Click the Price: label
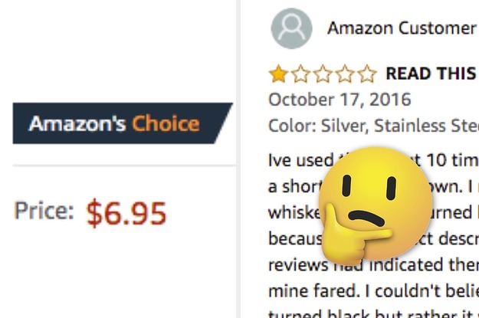 point(44,211)
